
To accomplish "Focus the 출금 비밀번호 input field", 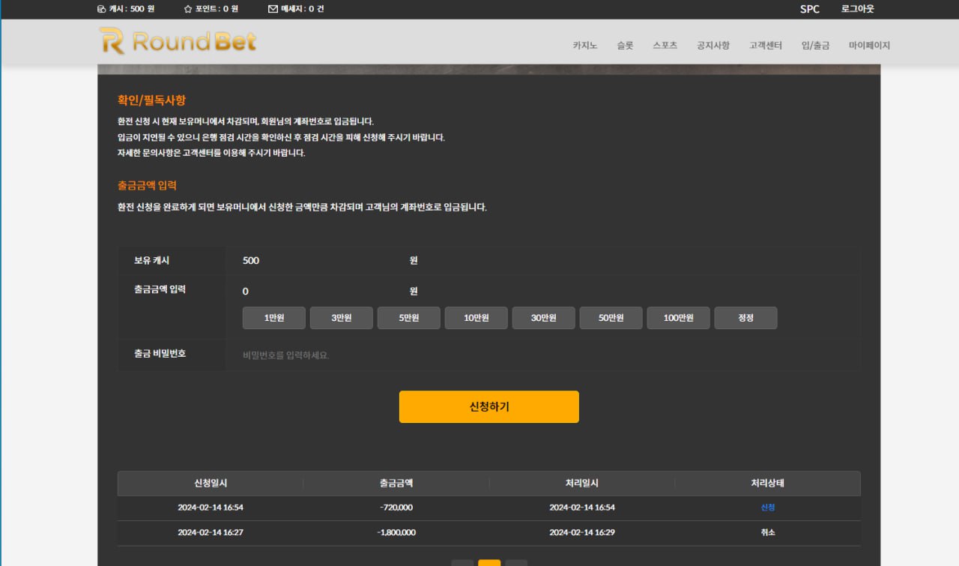I will [542, 355].
